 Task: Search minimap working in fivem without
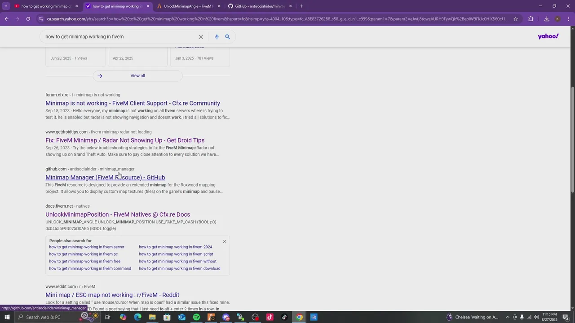(x=177, y=262)
